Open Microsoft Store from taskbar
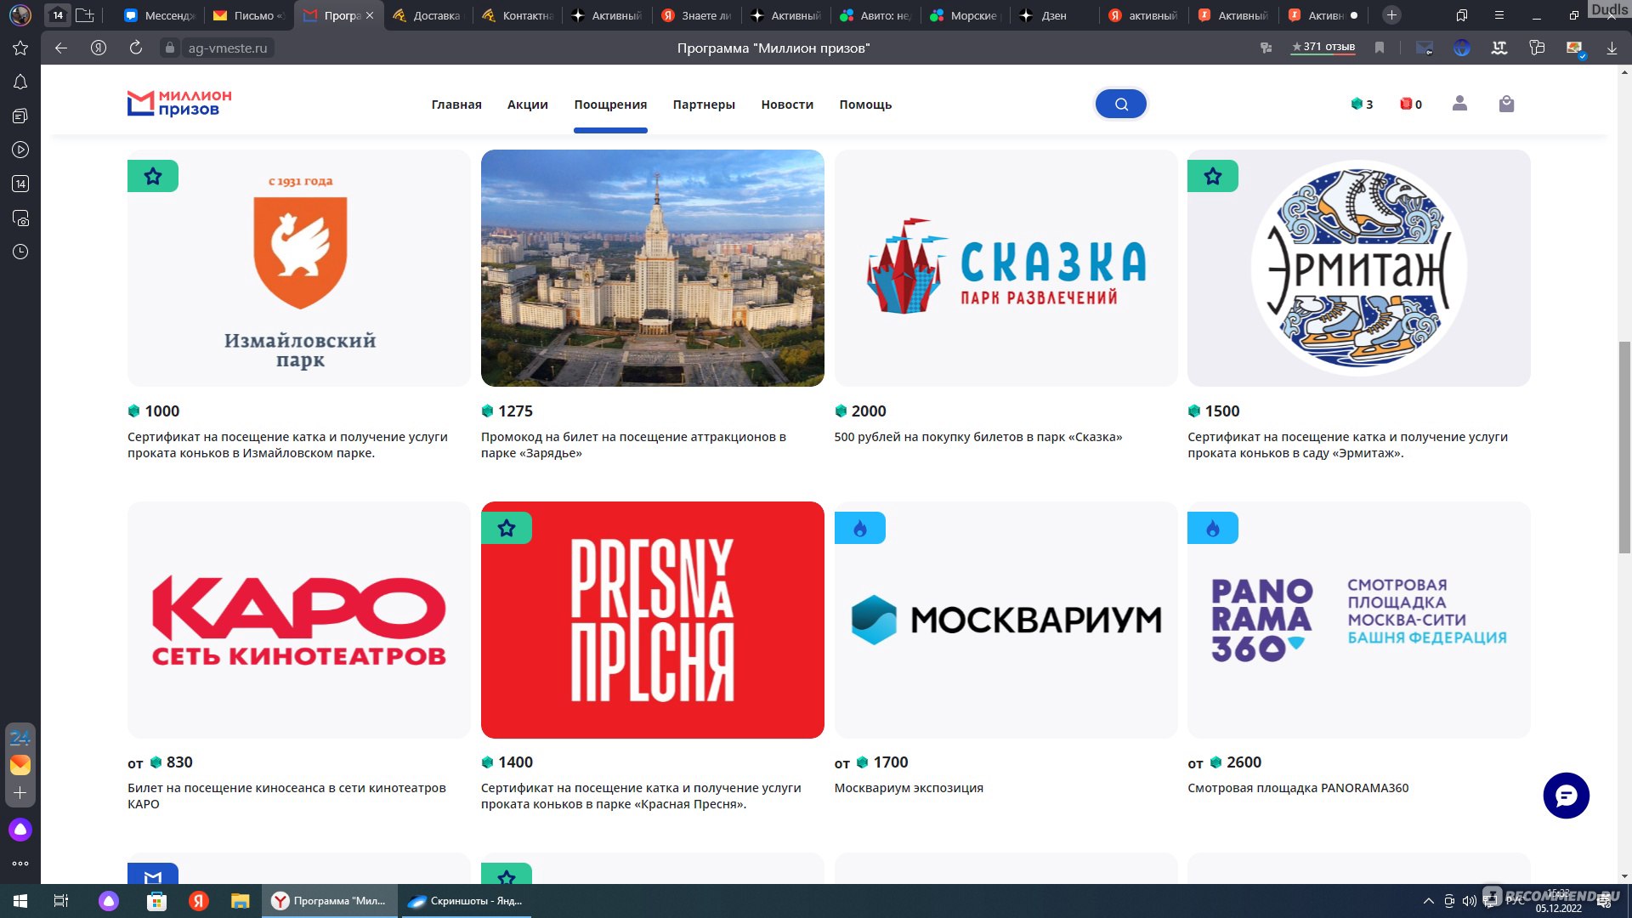 click(156, 901)
